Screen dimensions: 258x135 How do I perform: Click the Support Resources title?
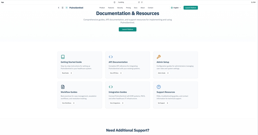(166, 92)
